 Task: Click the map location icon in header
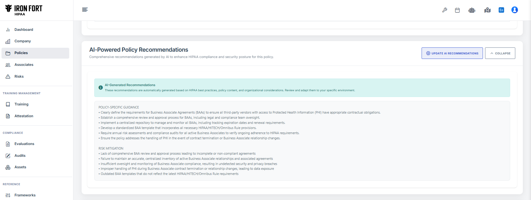(487, 10)
